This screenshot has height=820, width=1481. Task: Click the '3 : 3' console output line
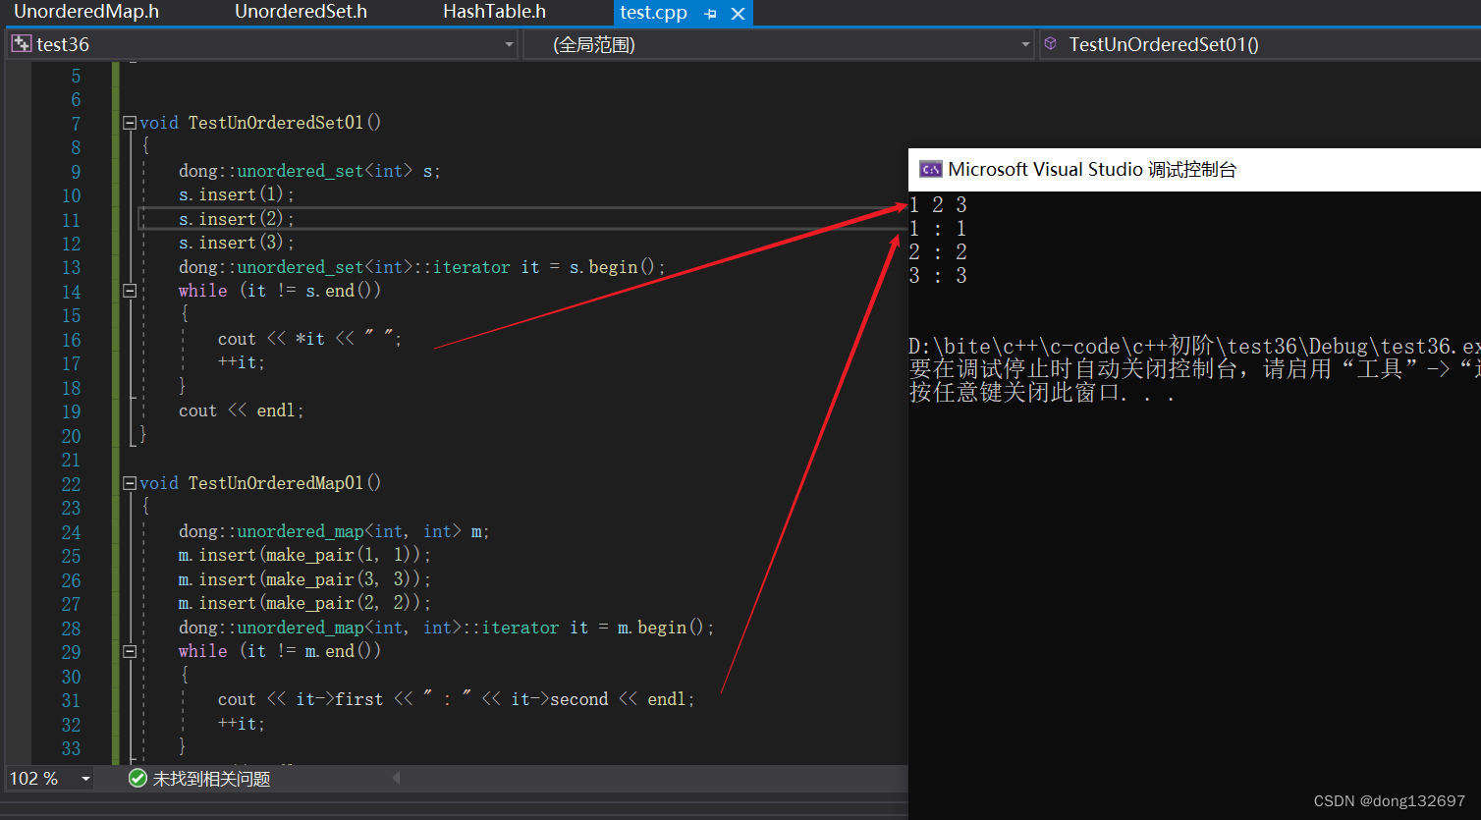coord(938,276)
